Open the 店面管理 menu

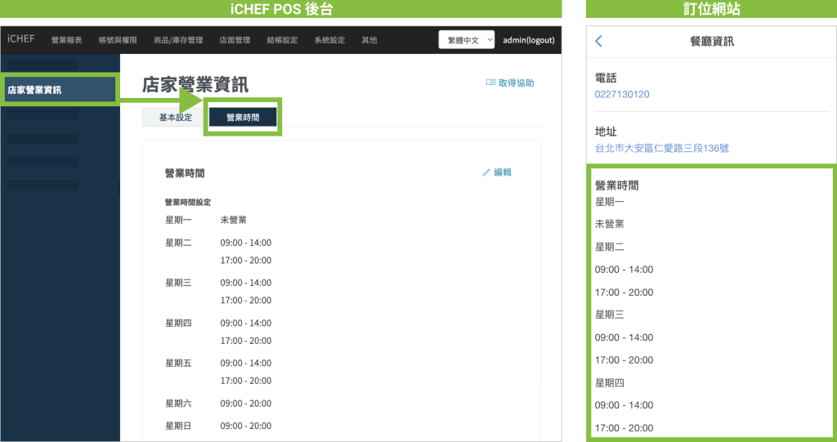[235, 40]
